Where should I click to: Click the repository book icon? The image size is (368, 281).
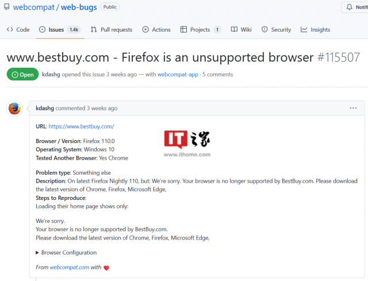[5, 7]
